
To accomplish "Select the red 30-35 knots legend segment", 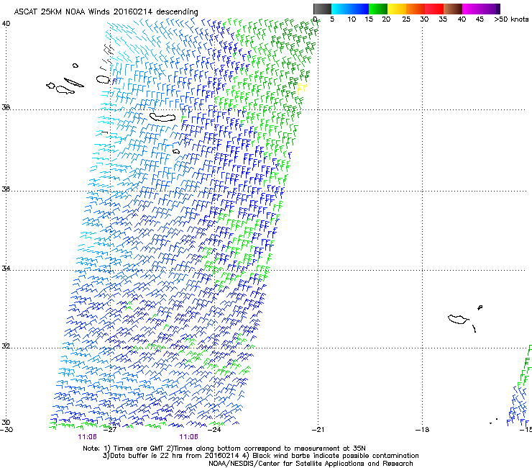I will tap(434, 9).
